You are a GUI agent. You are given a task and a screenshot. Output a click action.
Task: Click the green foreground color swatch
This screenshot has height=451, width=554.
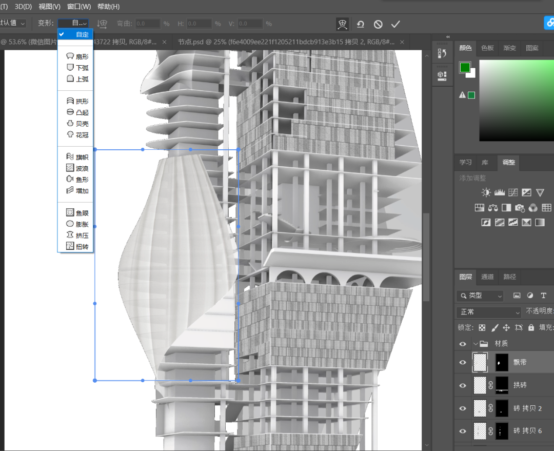click(465, 68)
